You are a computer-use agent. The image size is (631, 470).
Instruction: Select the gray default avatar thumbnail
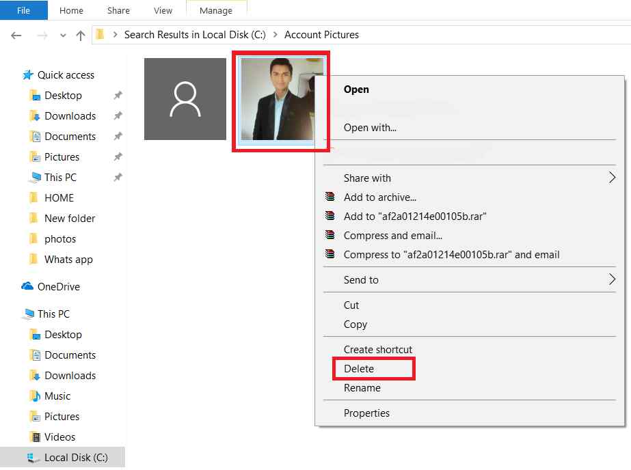[185, 98]
